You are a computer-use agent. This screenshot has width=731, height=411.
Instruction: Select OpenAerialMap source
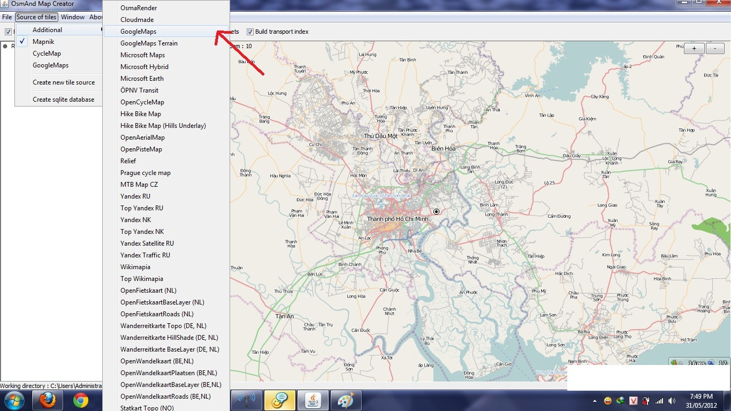[x=166, y=138]
